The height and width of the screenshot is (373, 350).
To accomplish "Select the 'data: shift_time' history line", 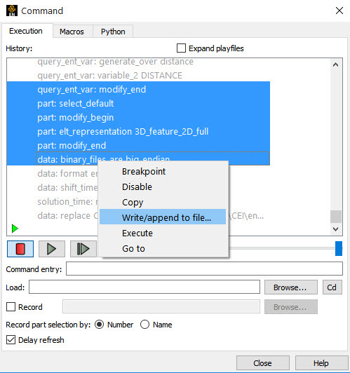I will 67,188.
